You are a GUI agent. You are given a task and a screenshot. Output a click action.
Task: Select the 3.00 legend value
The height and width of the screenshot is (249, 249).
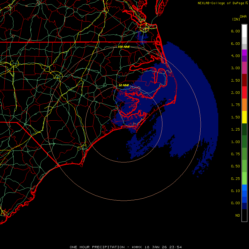(x=235, y=68)
